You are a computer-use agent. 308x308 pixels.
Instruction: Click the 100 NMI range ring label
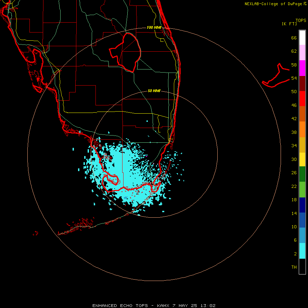point(154,27)
